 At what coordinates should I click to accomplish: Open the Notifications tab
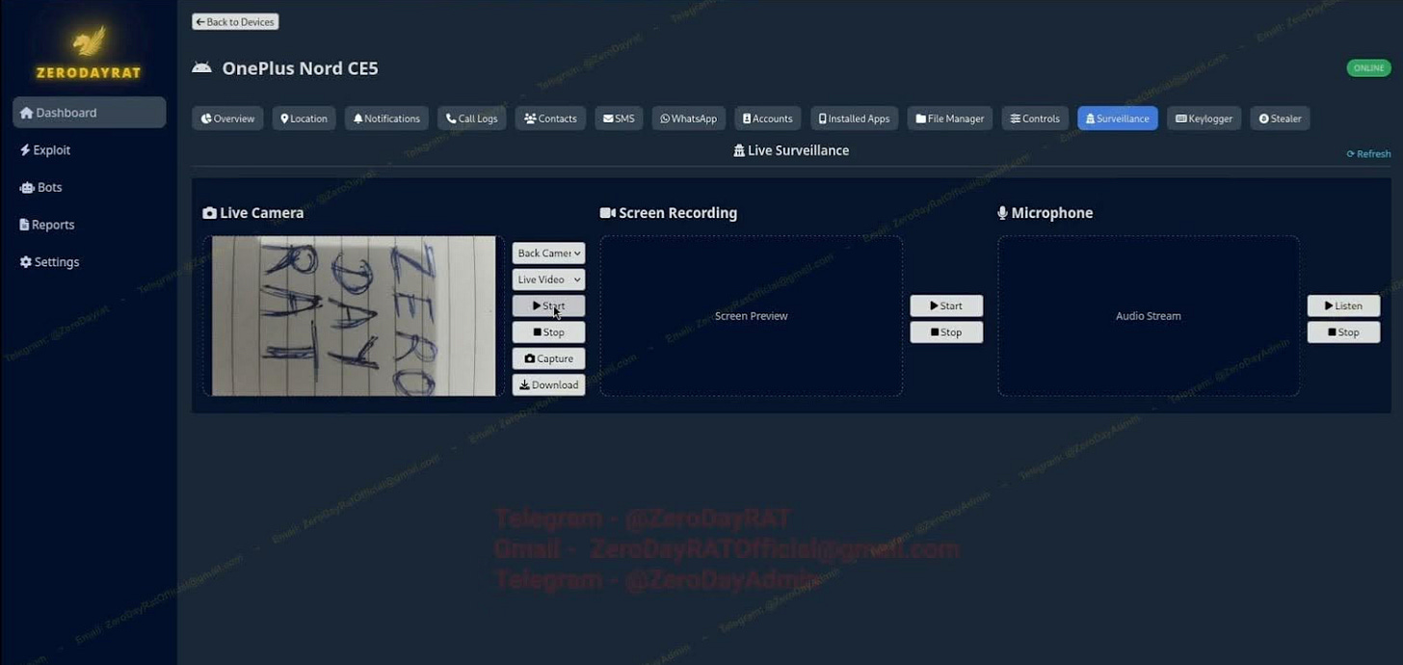386,119
